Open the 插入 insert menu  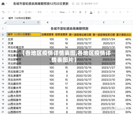tap(30, 12)
